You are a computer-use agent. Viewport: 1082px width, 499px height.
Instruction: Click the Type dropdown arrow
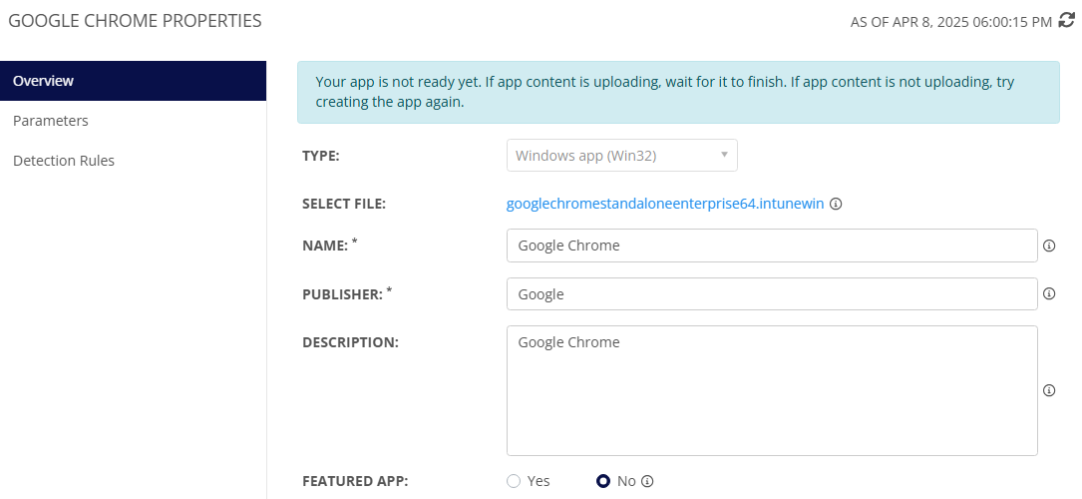tap(724, 156)
